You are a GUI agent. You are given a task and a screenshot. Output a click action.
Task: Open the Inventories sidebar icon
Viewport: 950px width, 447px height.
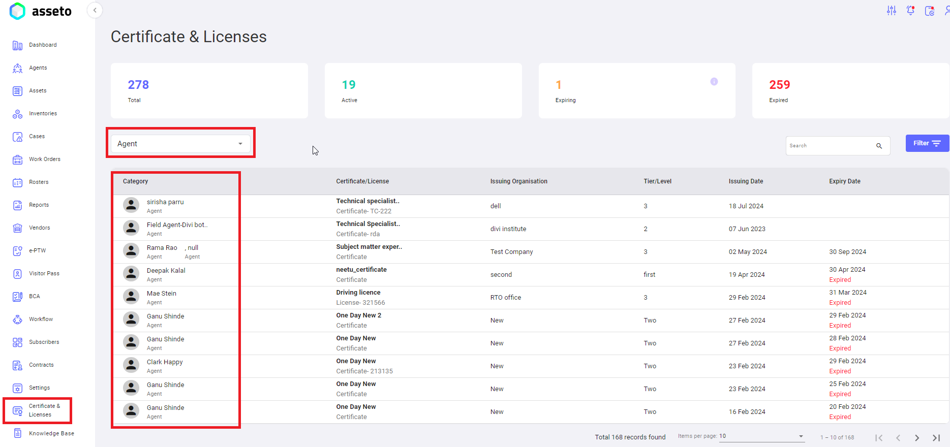tap(17, 114)
